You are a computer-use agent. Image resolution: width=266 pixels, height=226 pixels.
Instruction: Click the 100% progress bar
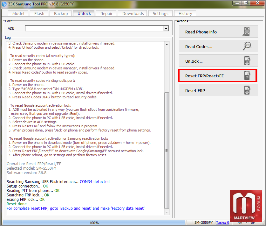(x=94, y=222)
